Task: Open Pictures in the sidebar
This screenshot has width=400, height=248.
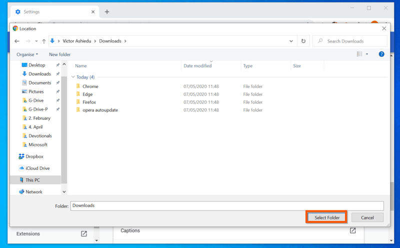Action: pos(36,92)
